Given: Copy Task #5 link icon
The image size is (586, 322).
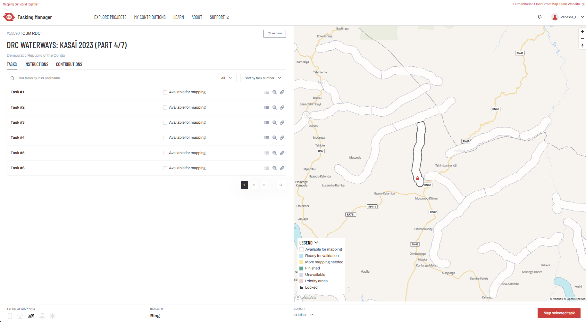Looking at the screenshot, I should pyautogui.click(x=282, y=153).
